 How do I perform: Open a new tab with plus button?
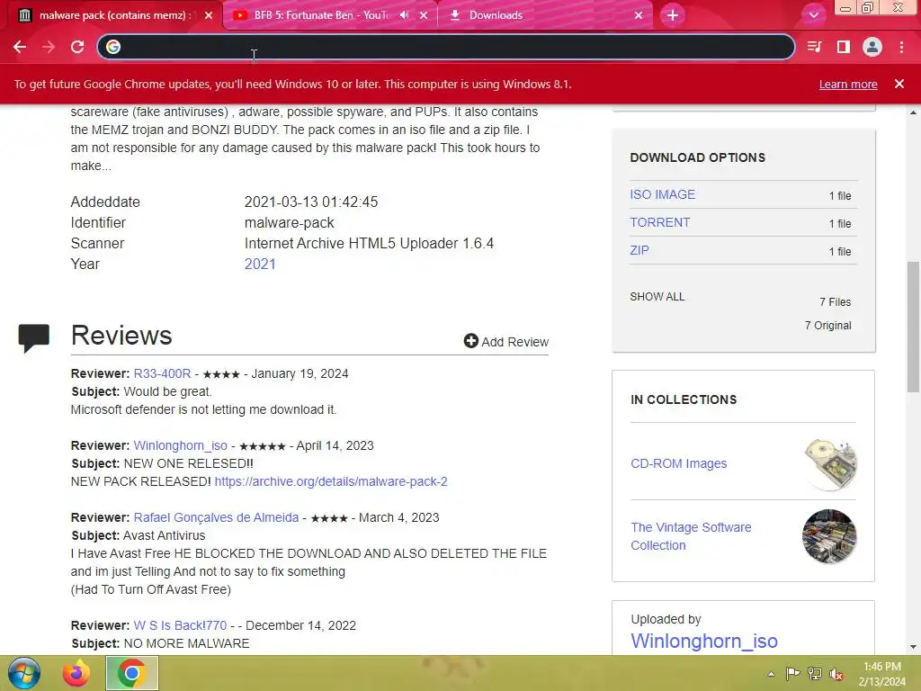673,15
